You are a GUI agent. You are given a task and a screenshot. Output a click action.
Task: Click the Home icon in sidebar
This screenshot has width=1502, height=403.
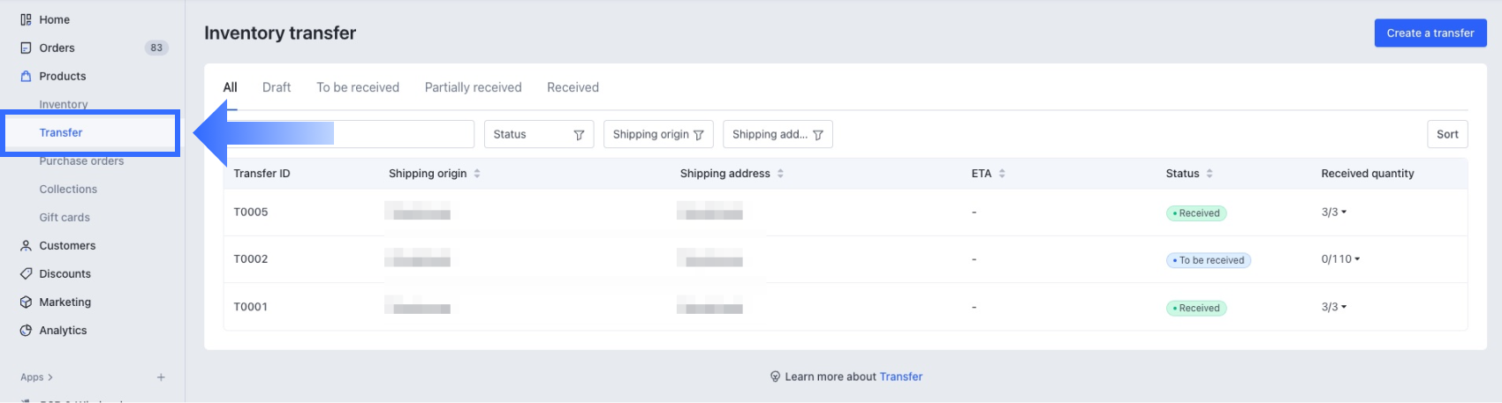(26, 19)
